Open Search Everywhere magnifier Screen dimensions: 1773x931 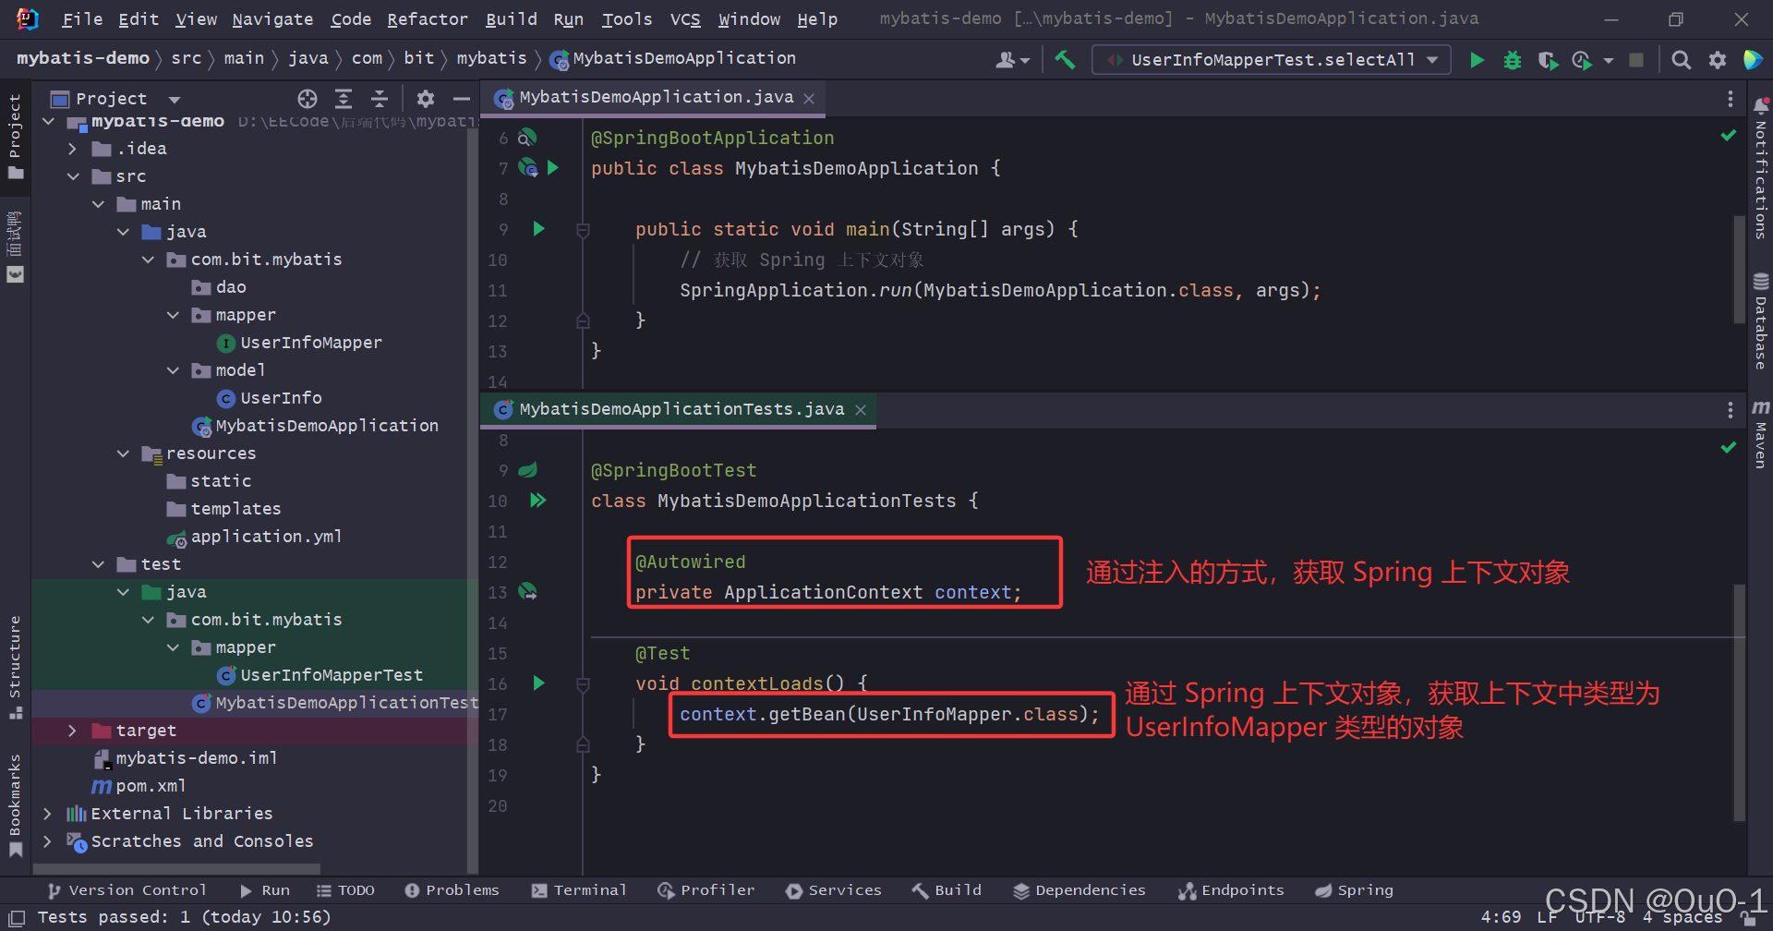tap(1682, 60)
